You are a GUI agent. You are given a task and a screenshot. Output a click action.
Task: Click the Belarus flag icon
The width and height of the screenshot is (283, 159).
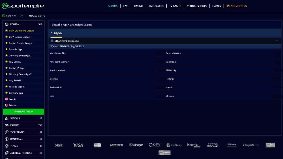click(x=7, y=106)
